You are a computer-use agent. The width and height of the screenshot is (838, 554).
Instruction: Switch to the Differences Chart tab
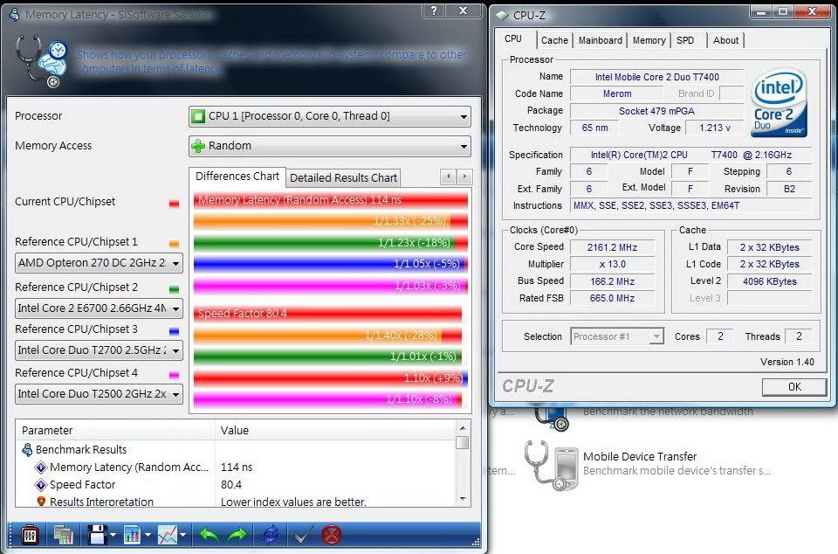[x=237, y=176]
